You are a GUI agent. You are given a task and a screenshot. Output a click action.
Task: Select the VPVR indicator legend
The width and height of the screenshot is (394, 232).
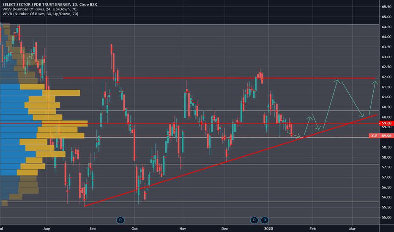(40, 14)
